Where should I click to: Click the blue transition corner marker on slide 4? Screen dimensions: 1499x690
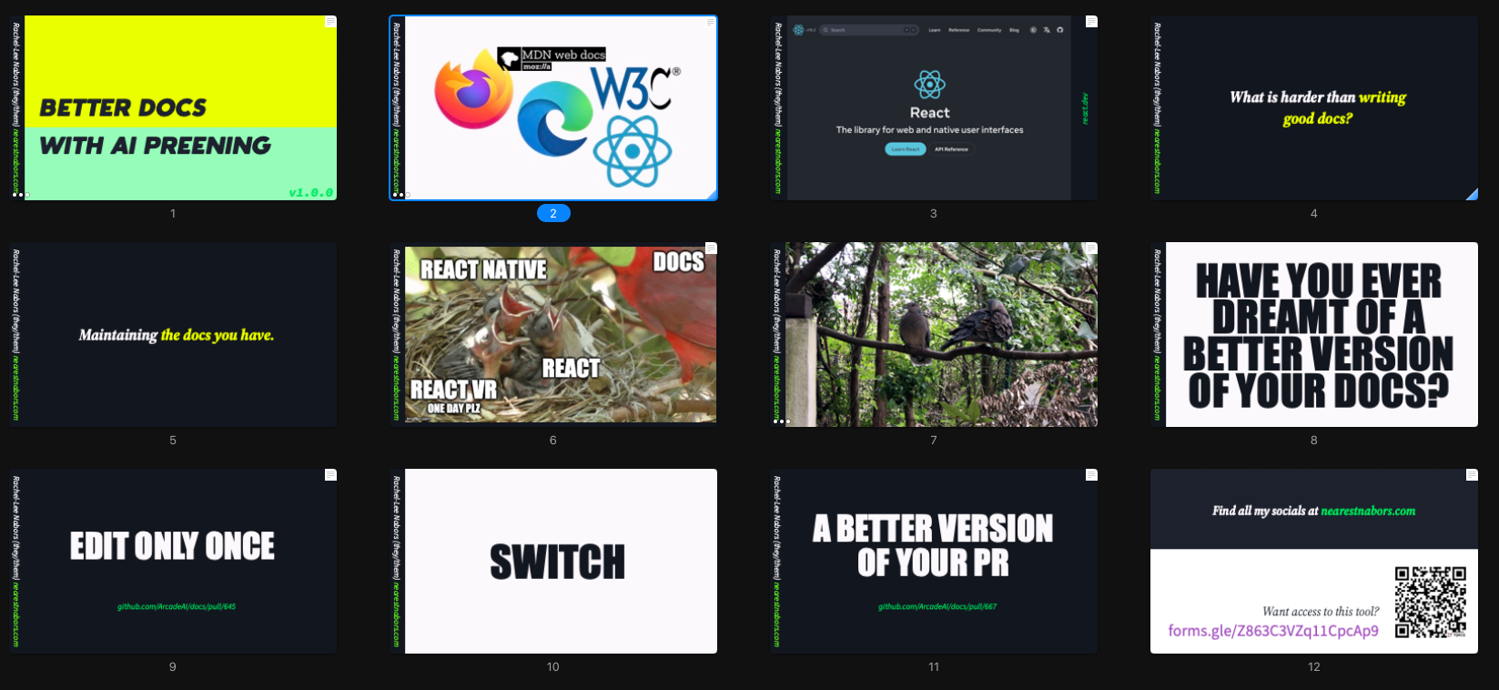tap(1472, 194)
